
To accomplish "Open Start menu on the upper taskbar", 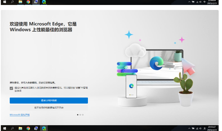I will (4, 2).
